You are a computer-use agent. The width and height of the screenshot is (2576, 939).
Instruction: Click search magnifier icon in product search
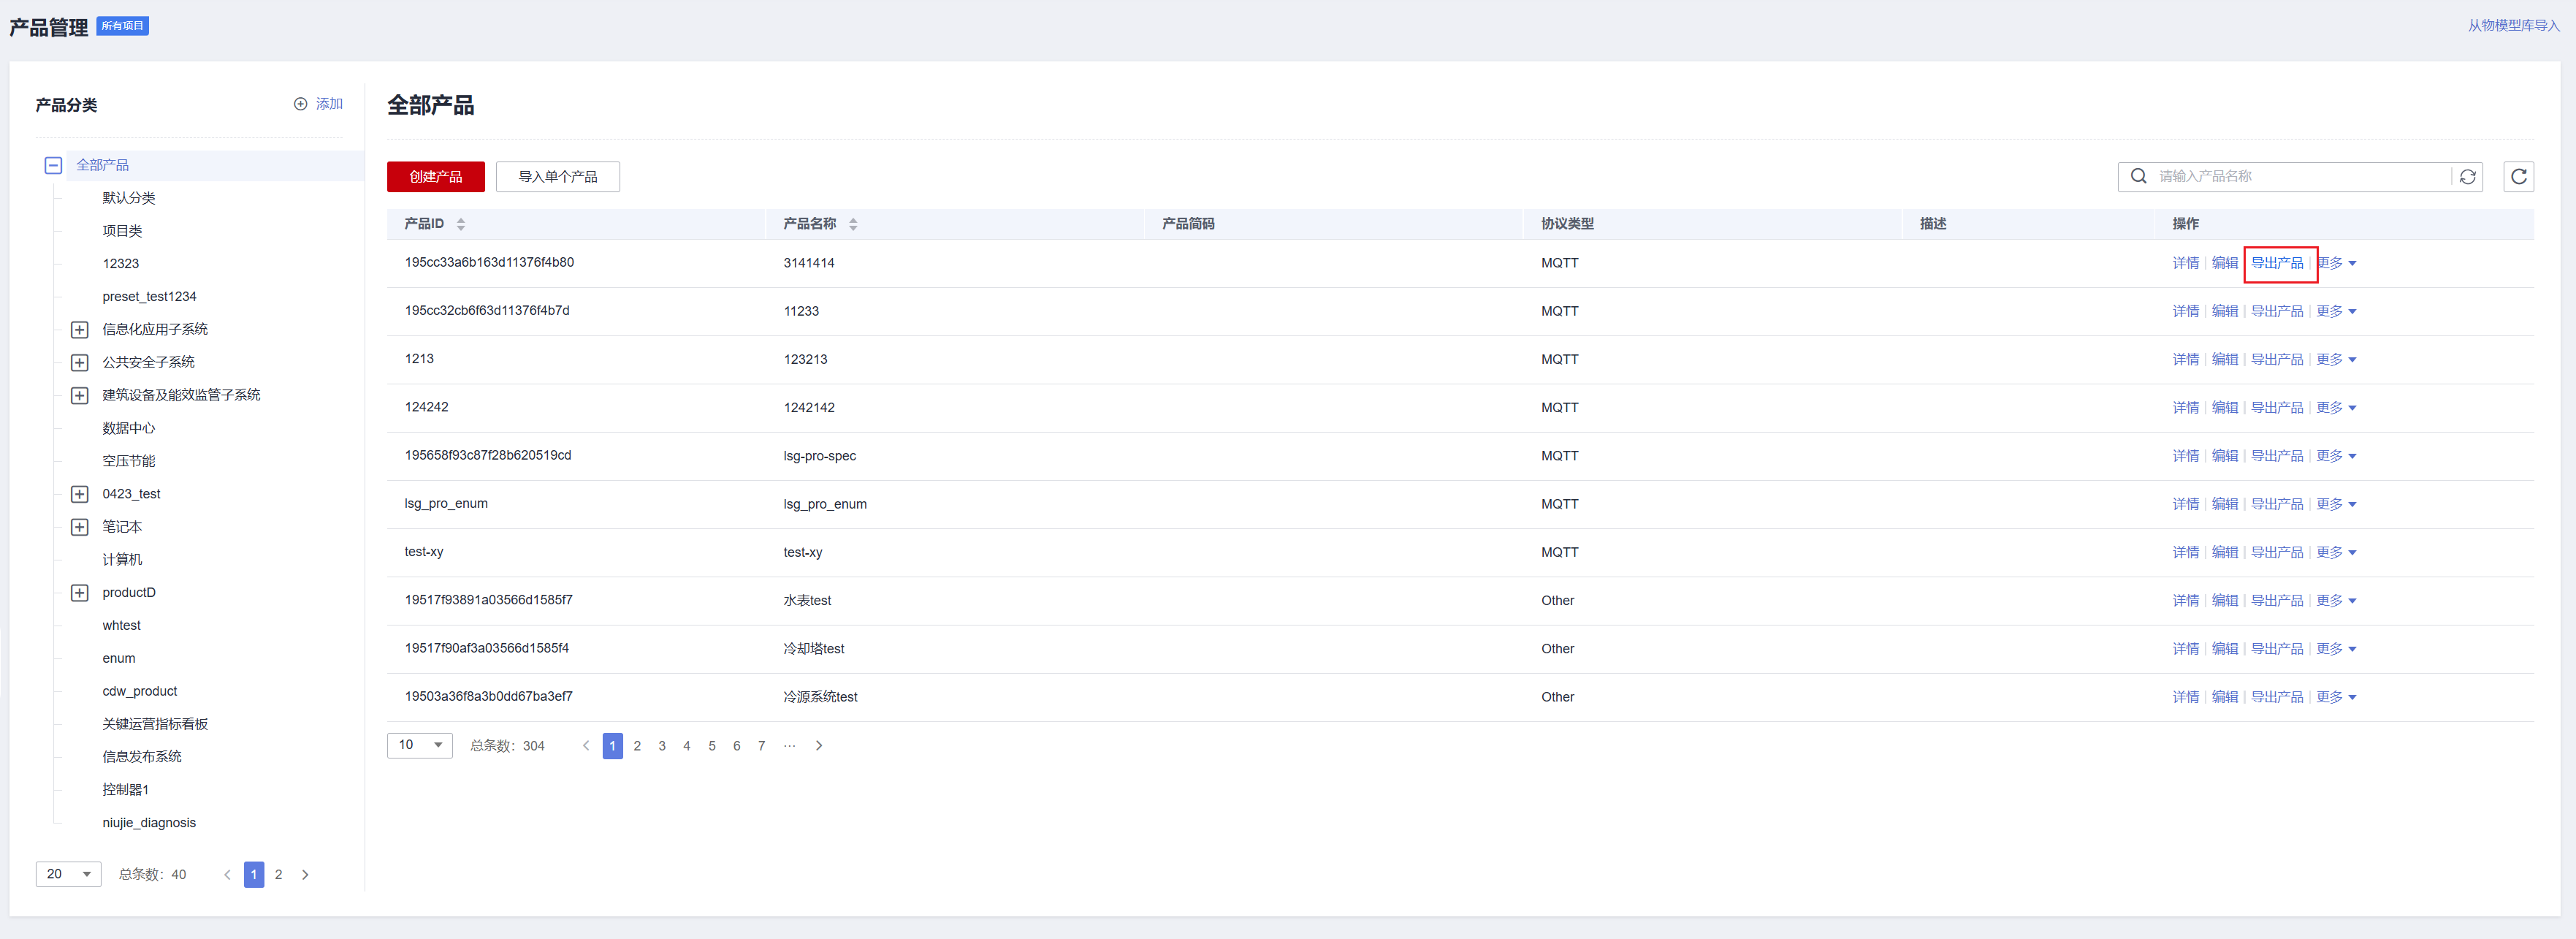2138,176
